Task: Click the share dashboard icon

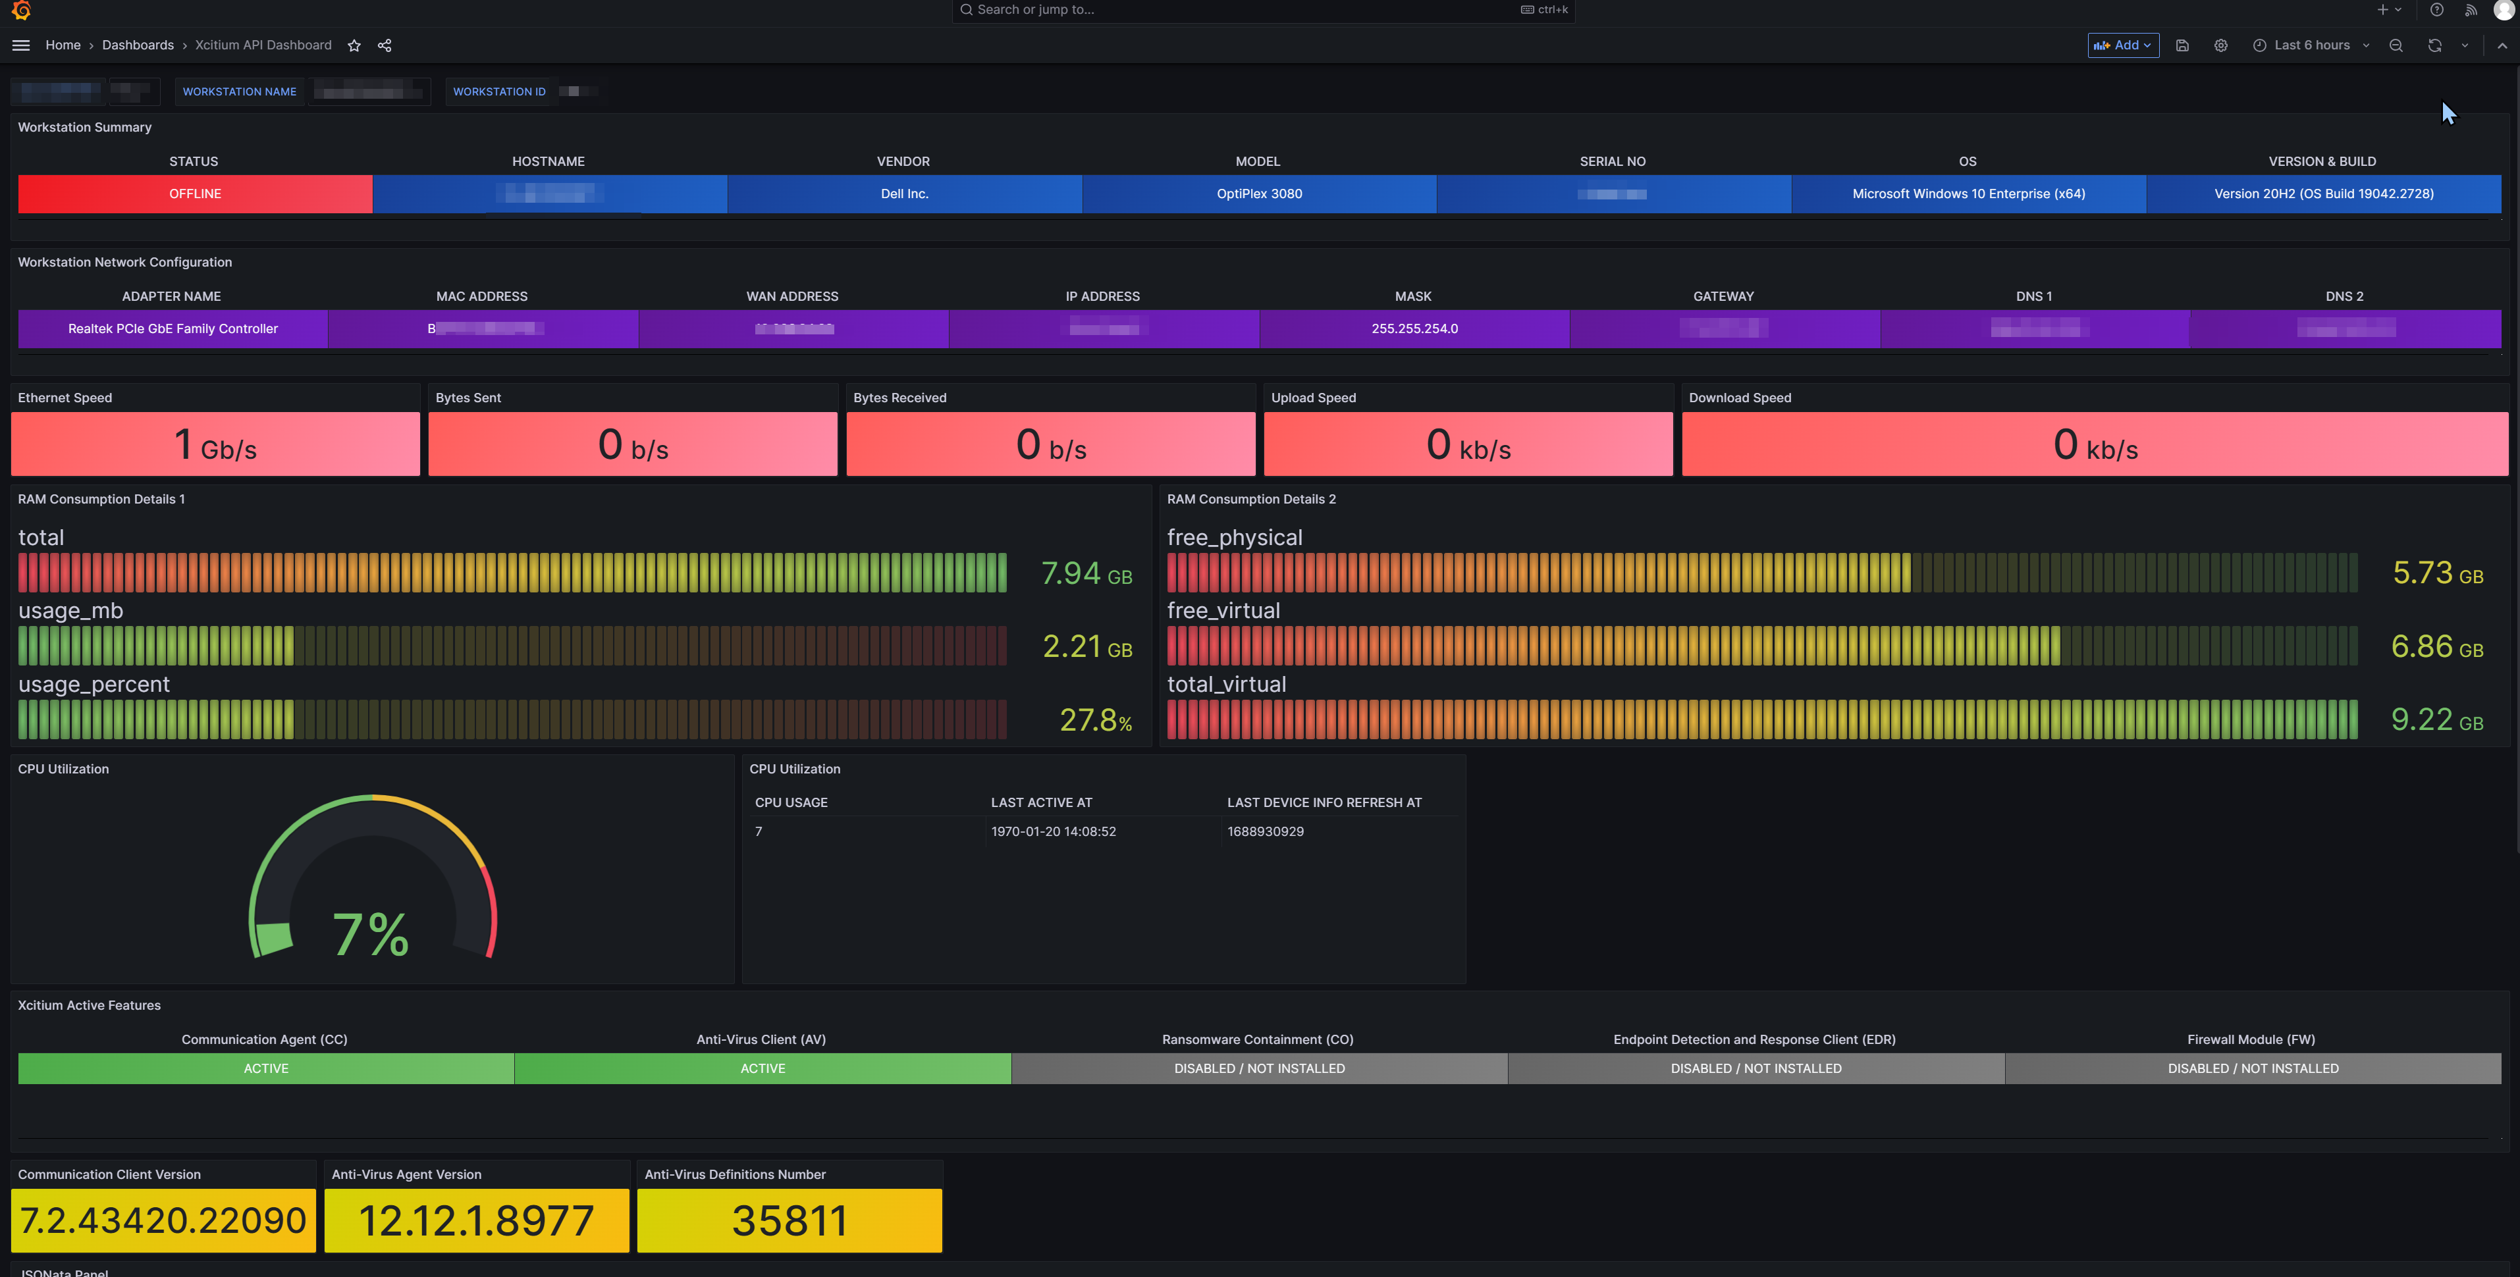Action: pos(385,46)
